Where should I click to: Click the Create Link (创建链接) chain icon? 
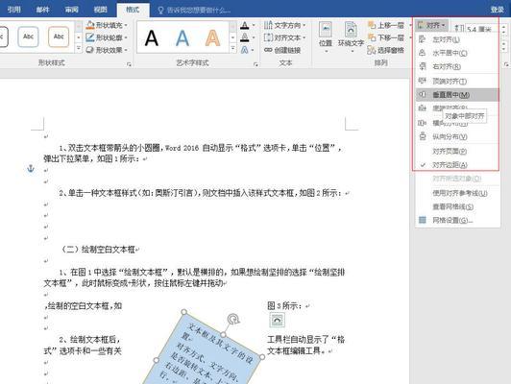tap(268, 50)
